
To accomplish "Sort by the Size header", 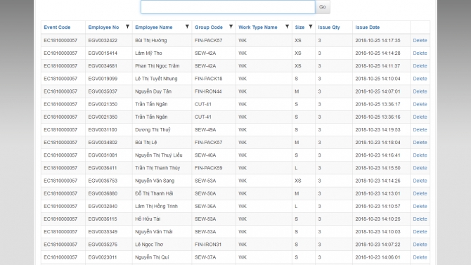I will click(x=299, y=27).
